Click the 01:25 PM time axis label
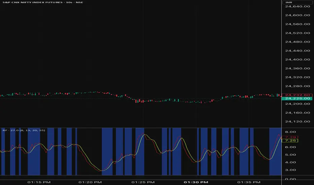The height and width of the screenshot is (185, 314). [143, 182]
